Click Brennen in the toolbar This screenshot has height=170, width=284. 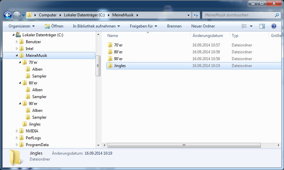point(174,26)
